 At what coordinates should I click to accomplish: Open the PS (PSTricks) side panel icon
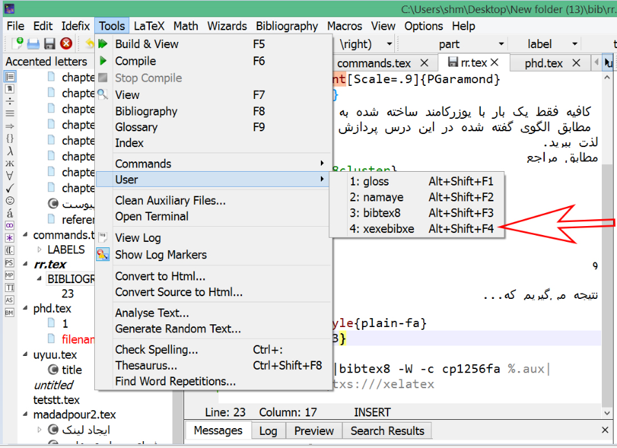click(x=10, y=262)
